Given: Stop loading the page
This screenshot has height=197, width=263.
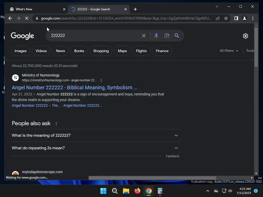Looking at the screenshot, I should click(27, 18).
